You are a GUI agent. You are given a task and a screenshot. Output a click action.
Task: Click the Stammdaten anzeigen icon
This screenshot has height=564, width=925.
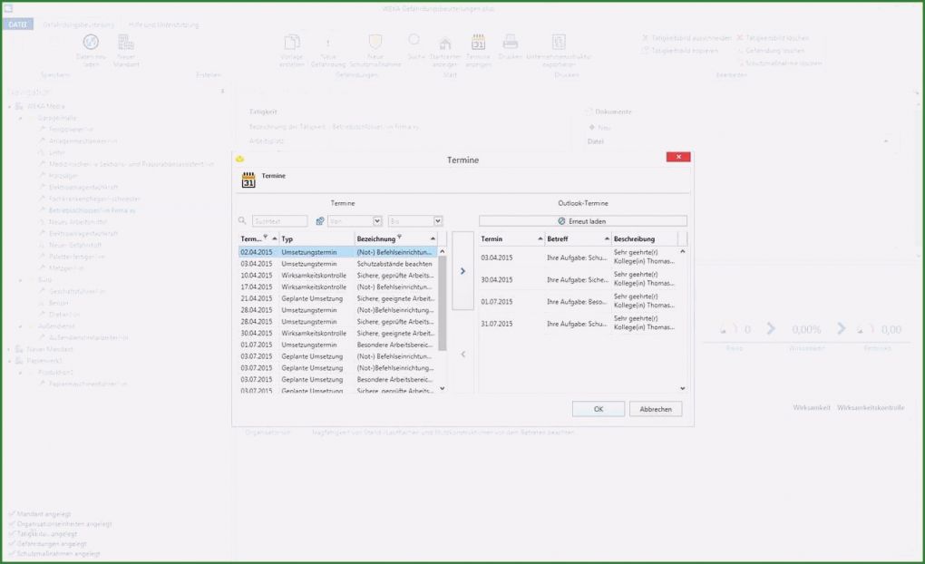pos(442,43)
